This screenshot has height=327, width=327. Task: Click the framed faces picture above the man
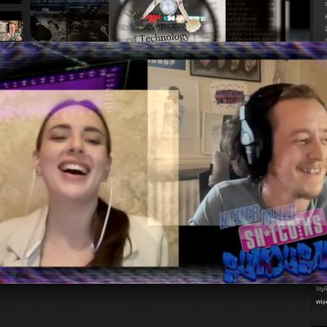pyautogui.click(x=226, y=70)
